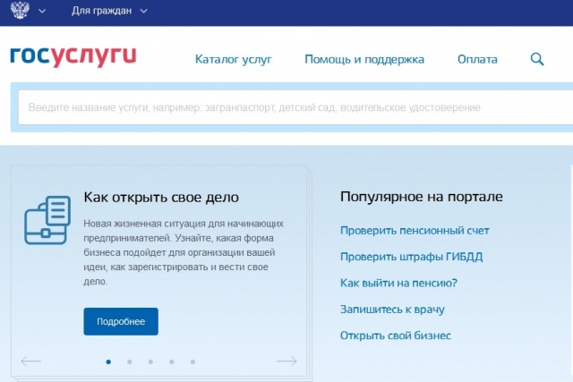This screenshot has height=382, width=573.
Task: Open Как выйти на пенсию? link
Action: (398, 283)
